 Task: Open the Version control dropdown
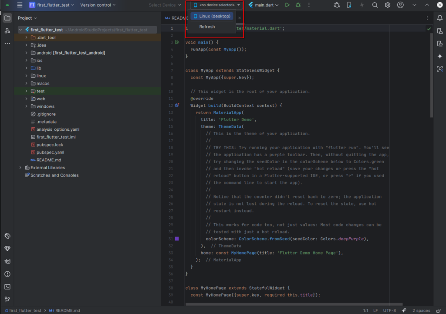click(x=98, y=5)
